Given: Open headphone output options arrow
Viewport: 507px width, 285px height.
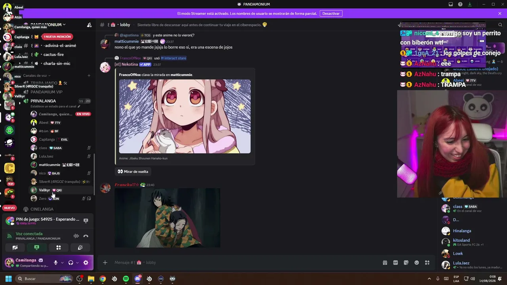Looking at the screenshot, I should 77,262.
